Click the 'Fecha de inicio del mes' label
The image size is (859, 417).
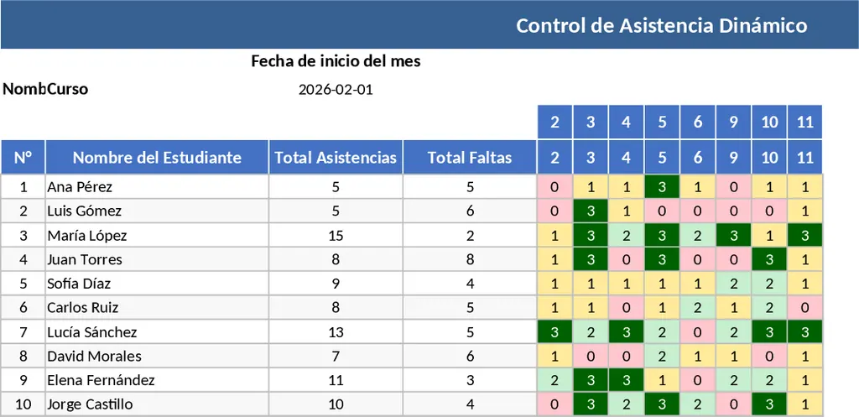pos(336,61)
